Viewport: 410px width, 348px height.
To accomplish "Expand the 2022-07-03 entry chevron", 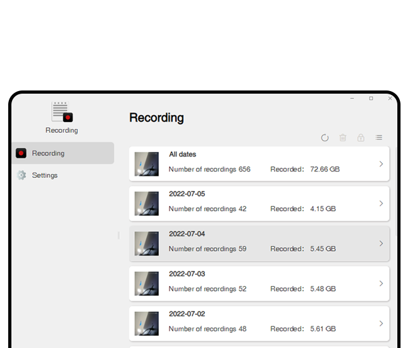I will [x=381, y=283].
